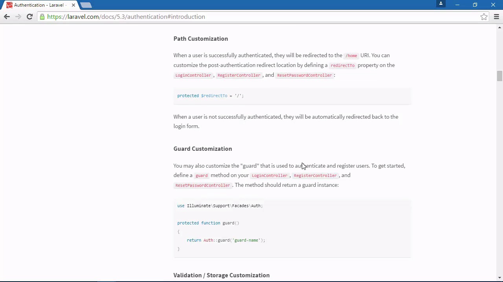Screen dimensions: 503x282
Task: Click the protected function guard() code line
Action: [208, 223]
